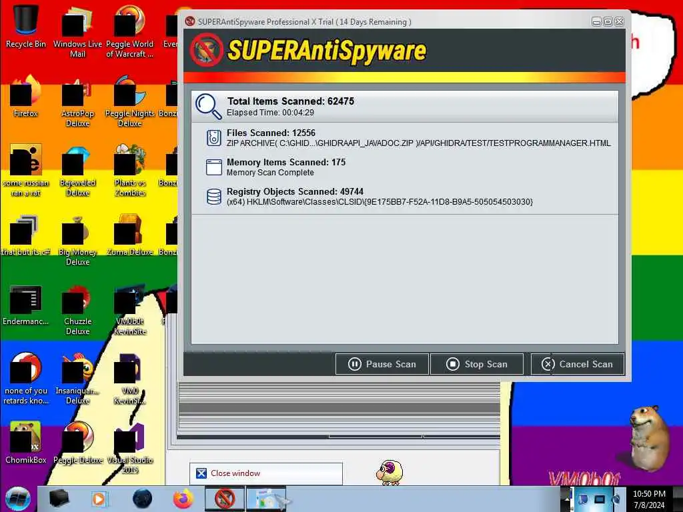Click the database icon beside Registry Objects
The width and height of the screenshot is (683, 512).
(x=214, y=197)
